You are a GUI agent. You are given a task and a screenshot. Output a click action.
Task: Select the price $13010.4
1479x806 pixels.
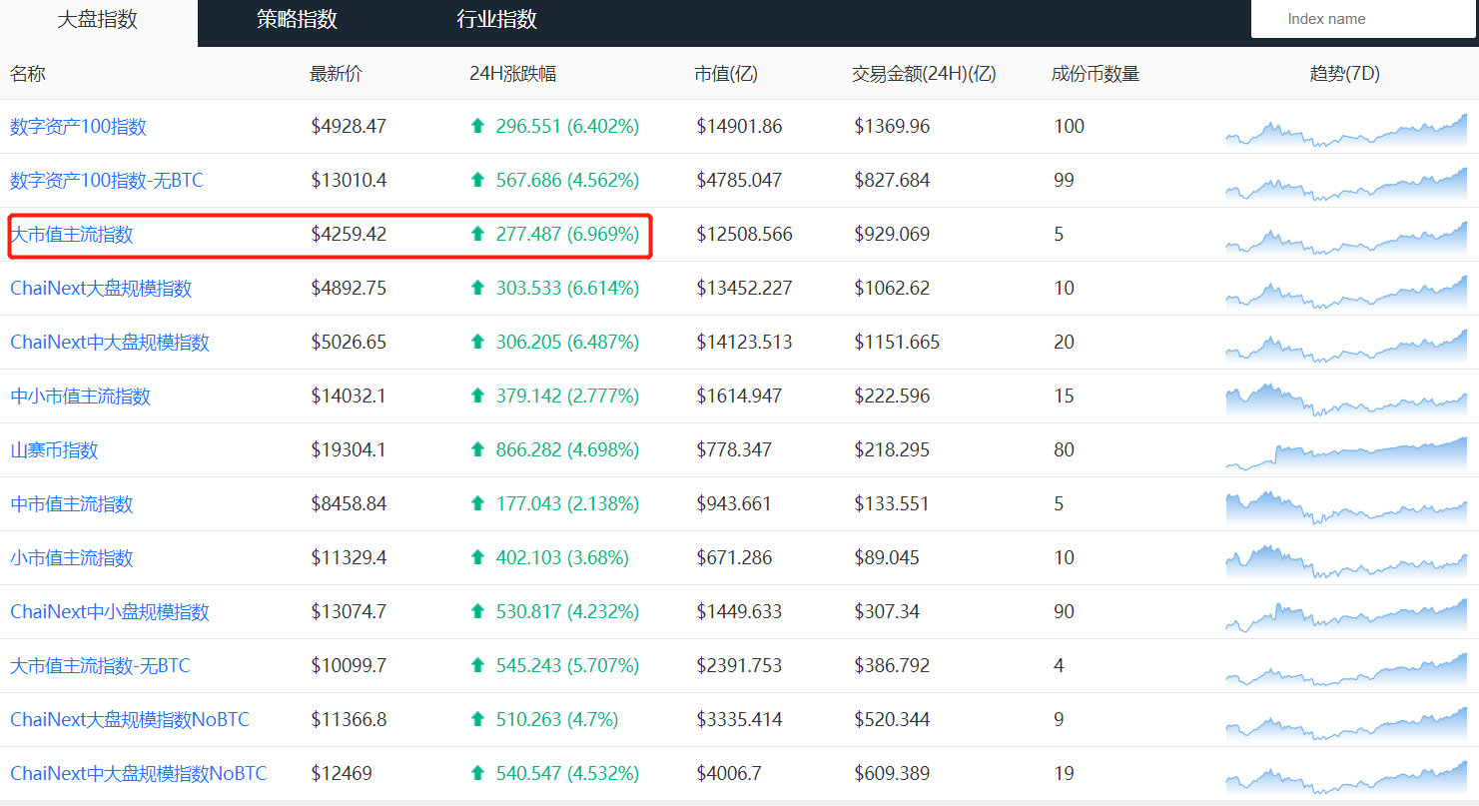[349, 181]
